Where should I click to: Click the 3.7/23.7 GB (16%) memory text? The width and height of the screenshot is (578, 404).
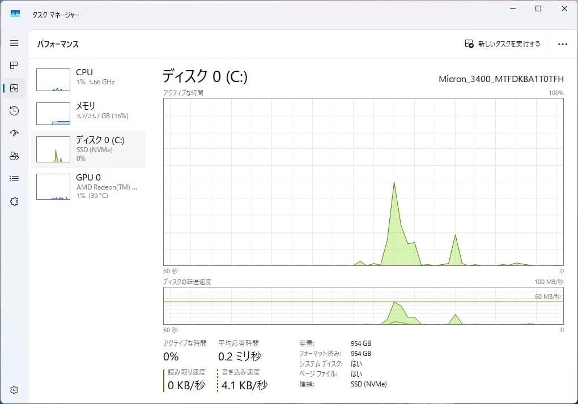point(103,116)
